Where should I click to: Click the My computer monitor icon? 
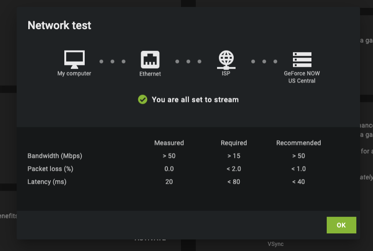click(74, 59)
